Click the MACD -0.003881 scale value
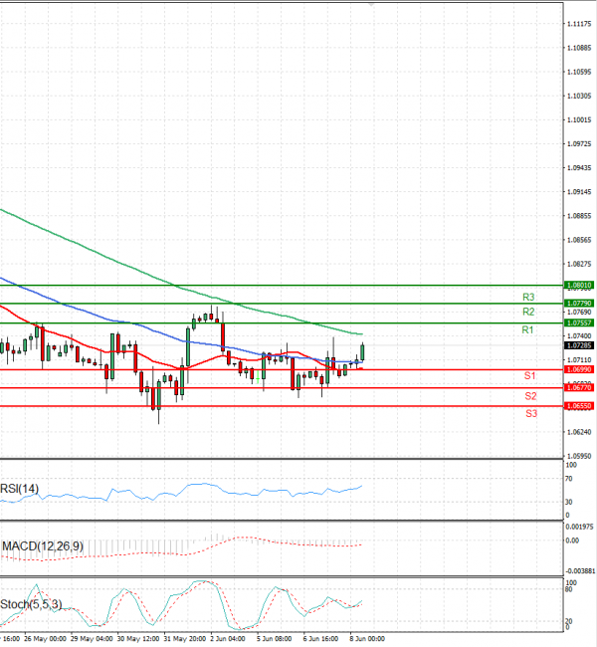This screenshot has width=597, height=647. 580,570
